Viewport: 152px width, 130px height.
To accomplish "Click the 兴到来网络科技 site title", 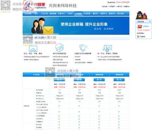I will (x=63, y=6).
